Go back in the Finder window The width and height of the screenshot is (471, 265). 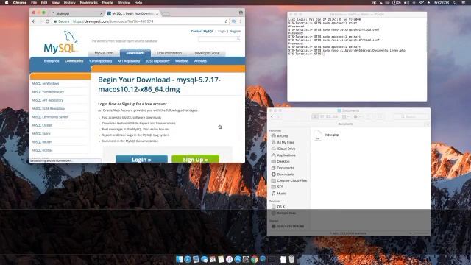point(272,116)
